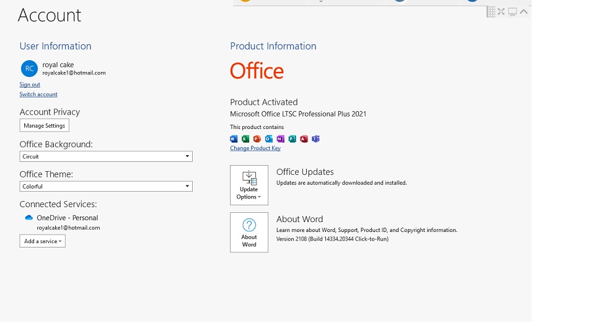Click the Version 2108 build text

(332, 239)
